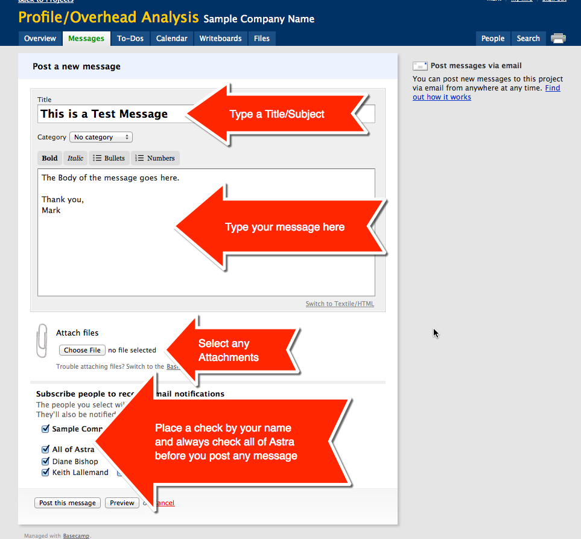
Task: Click the Choose File button
Action: tap(82, 350)
